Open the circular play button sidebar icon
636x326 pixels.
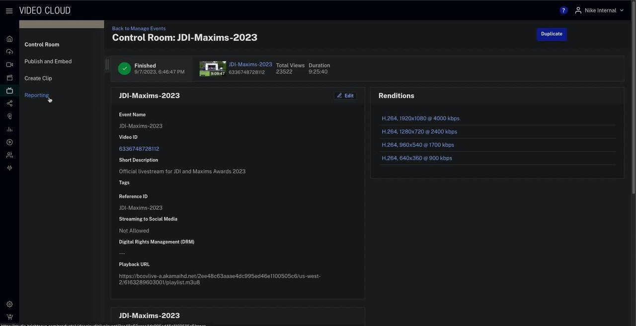(9, 142)
